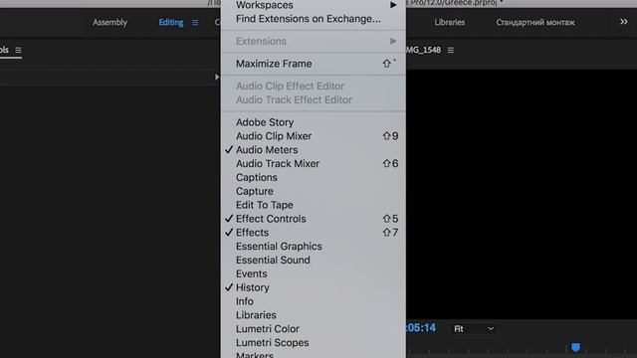
Task: Open the Lumetri Color panel
Action: point(314,329)
